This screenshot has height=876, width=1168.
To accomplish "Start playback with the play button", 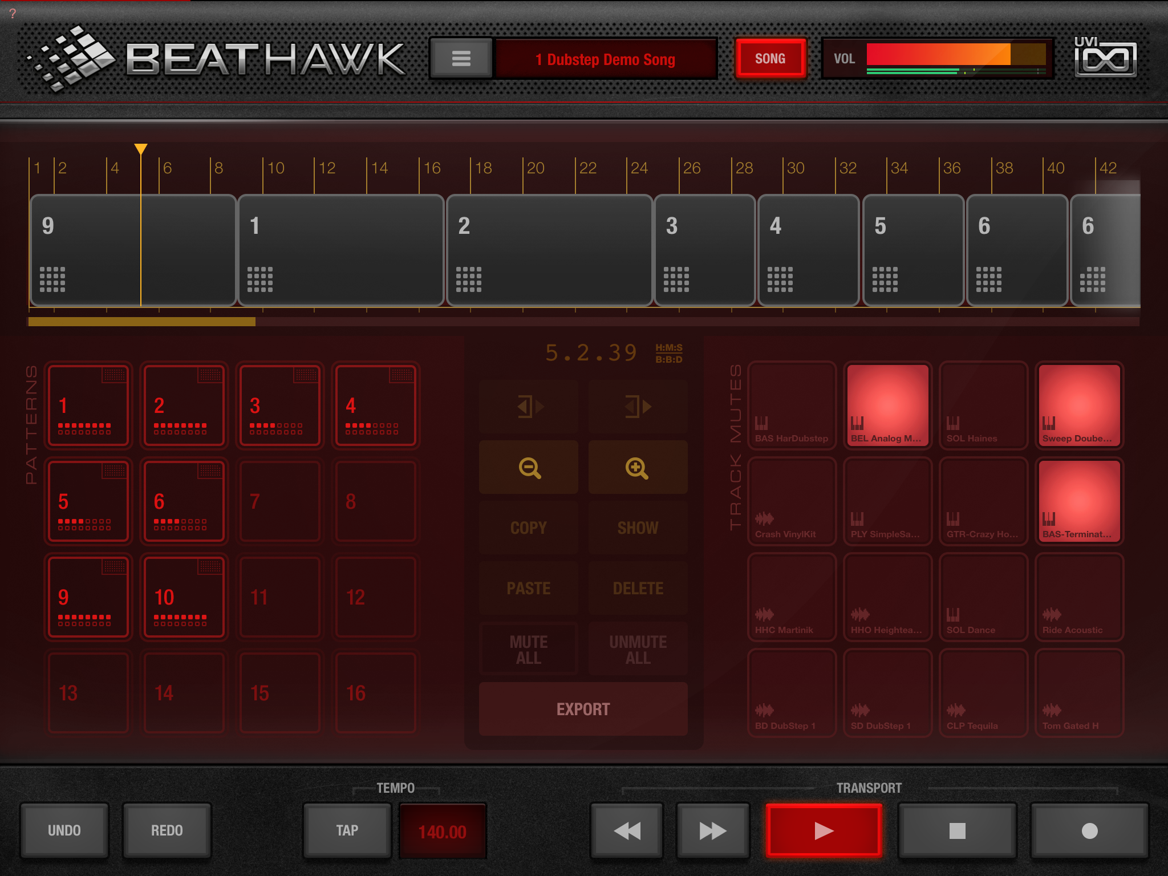I will click(x=824, y=830).
